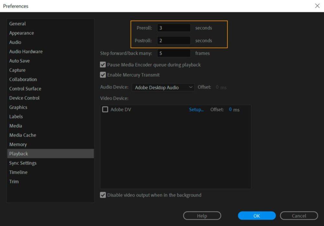Select the Trim category
Screen dimensions: 324x226
click(14, 182)
